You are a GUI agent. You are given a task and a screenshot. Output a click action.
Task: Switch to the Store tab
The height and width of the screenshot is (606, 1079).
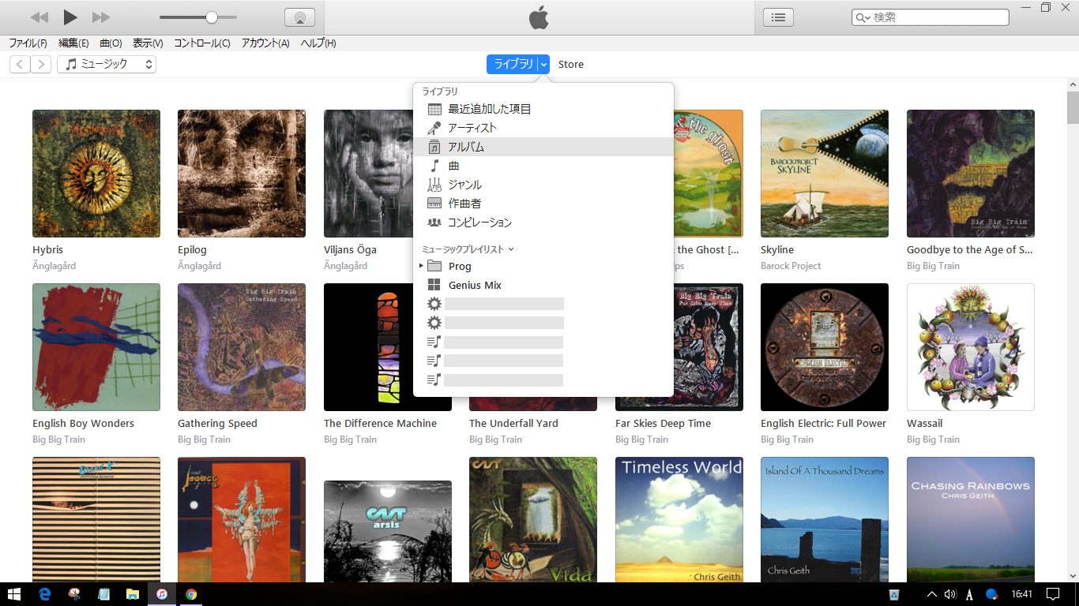point(571,65)
